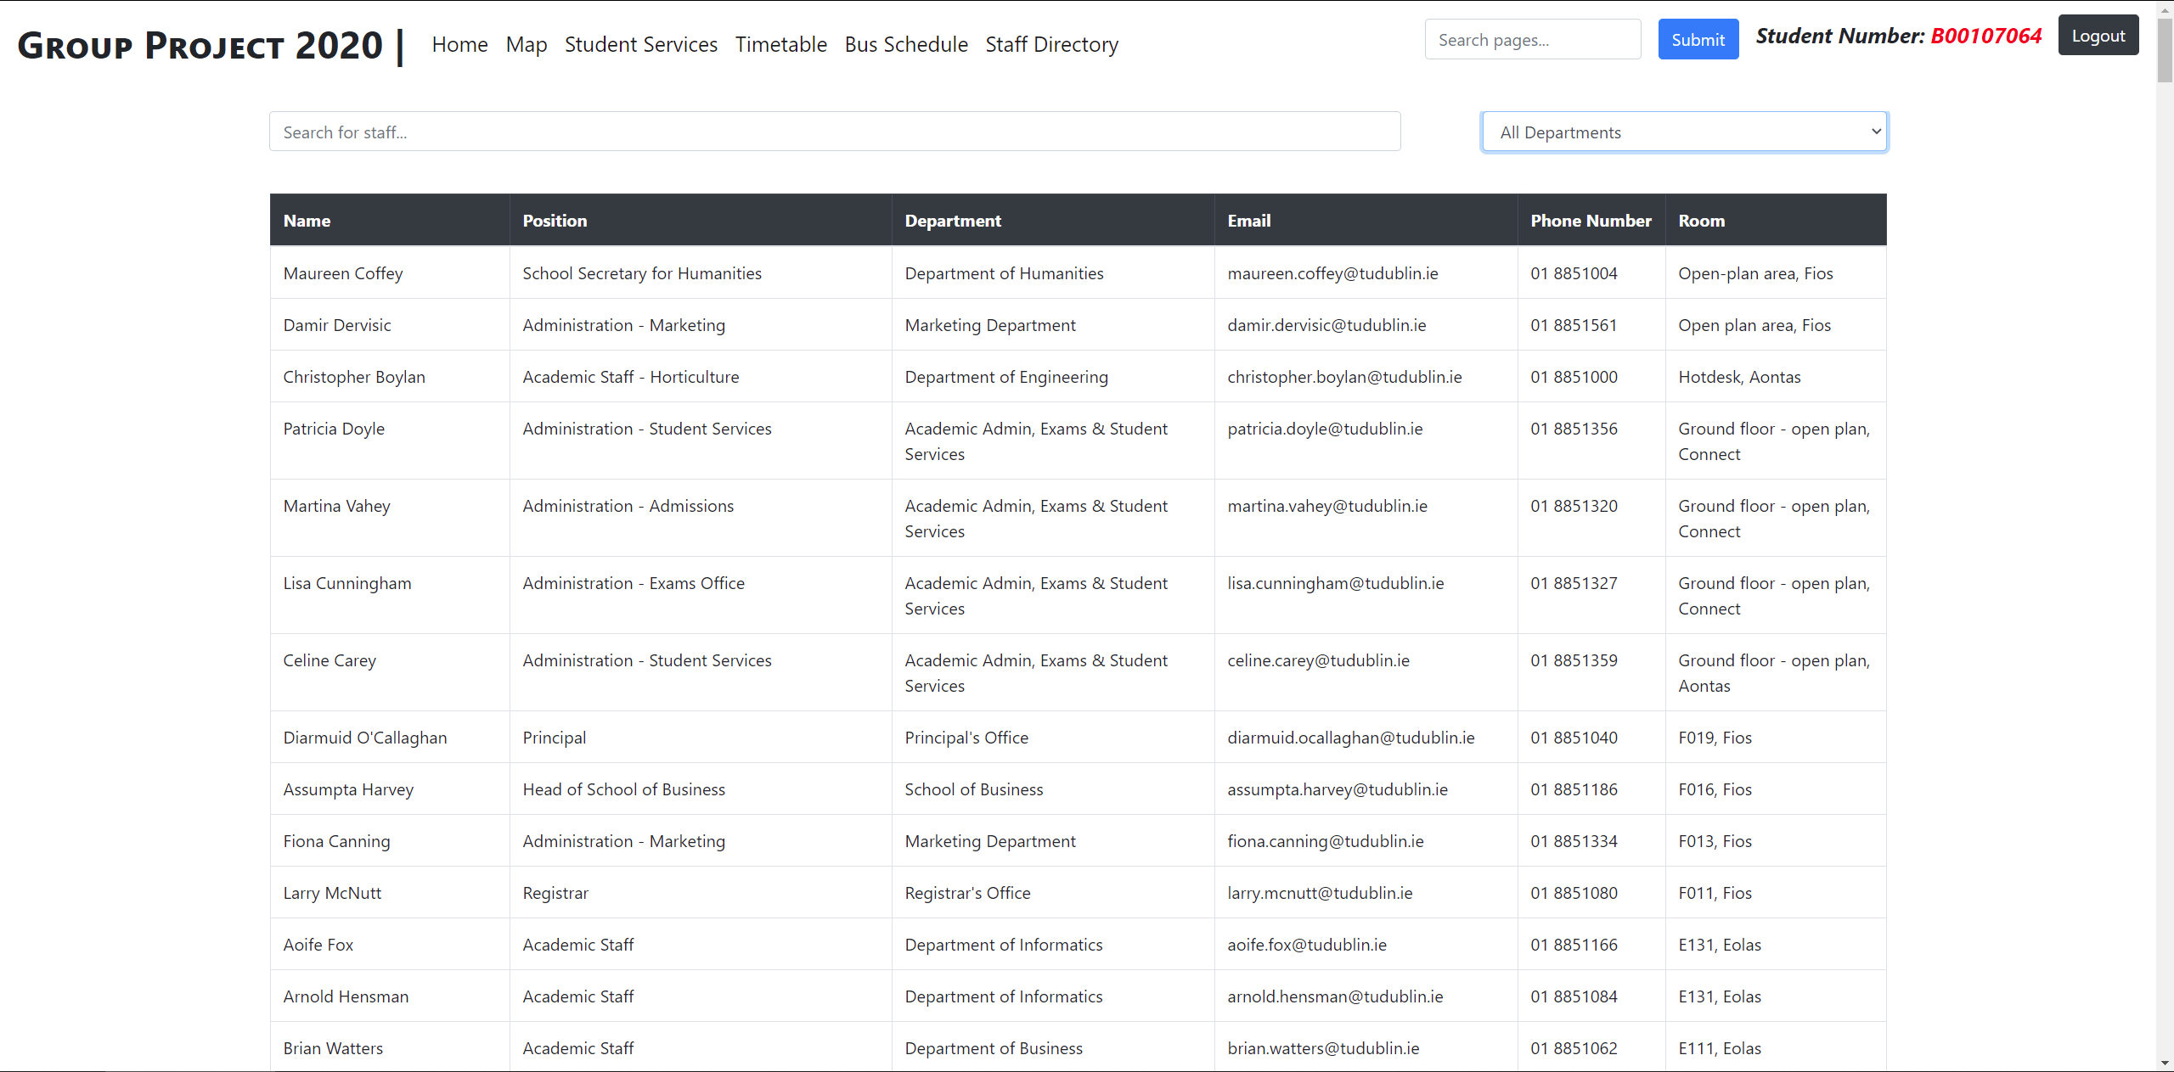Click the Room column header

pyautogui.click(x=1776, y=221)
